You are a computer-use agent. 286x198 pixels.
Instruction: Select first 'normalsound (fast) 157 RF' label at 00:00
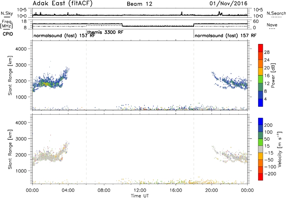coord(64,35)
